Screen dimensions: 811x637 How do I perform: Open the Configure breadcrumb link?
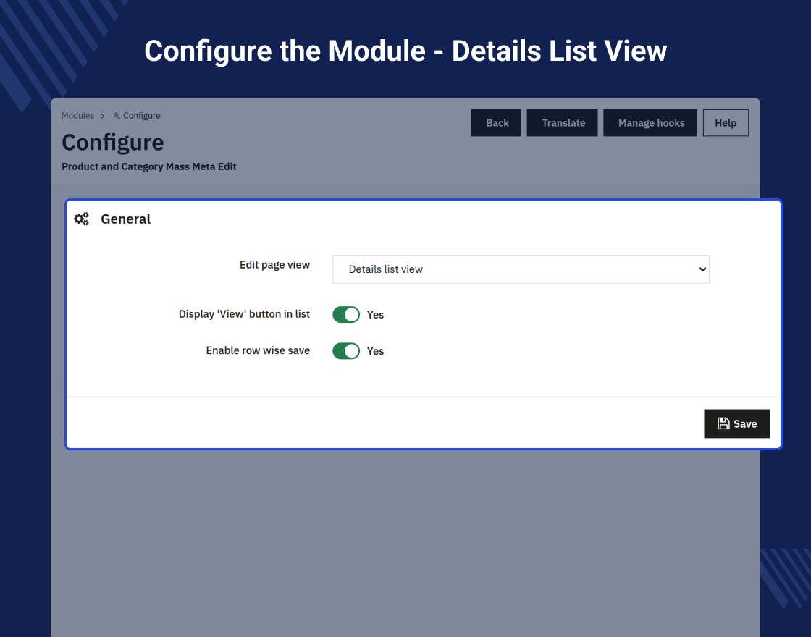141,115
